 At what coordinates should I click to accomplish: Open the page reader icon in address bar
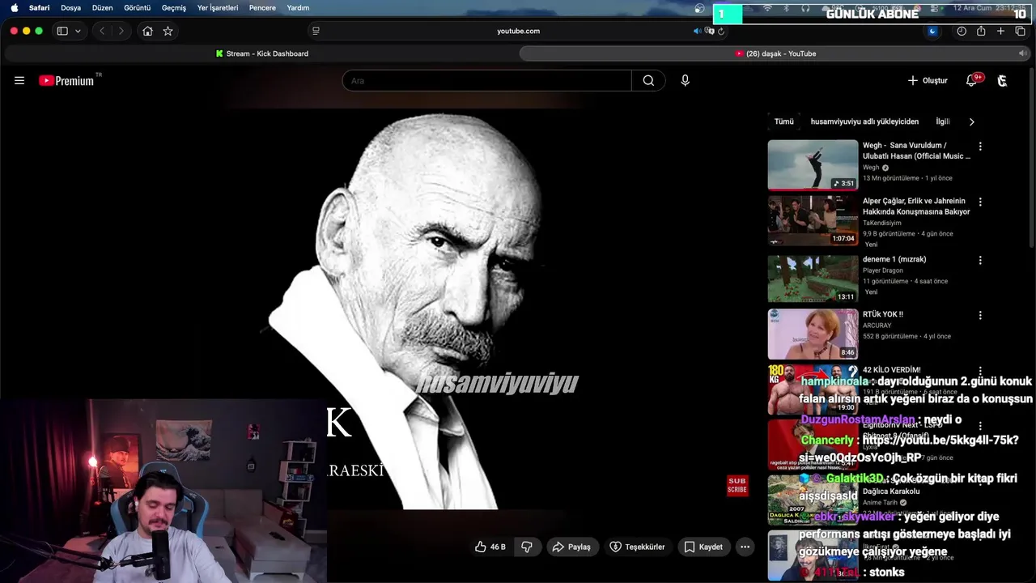[x=316, y=31]
